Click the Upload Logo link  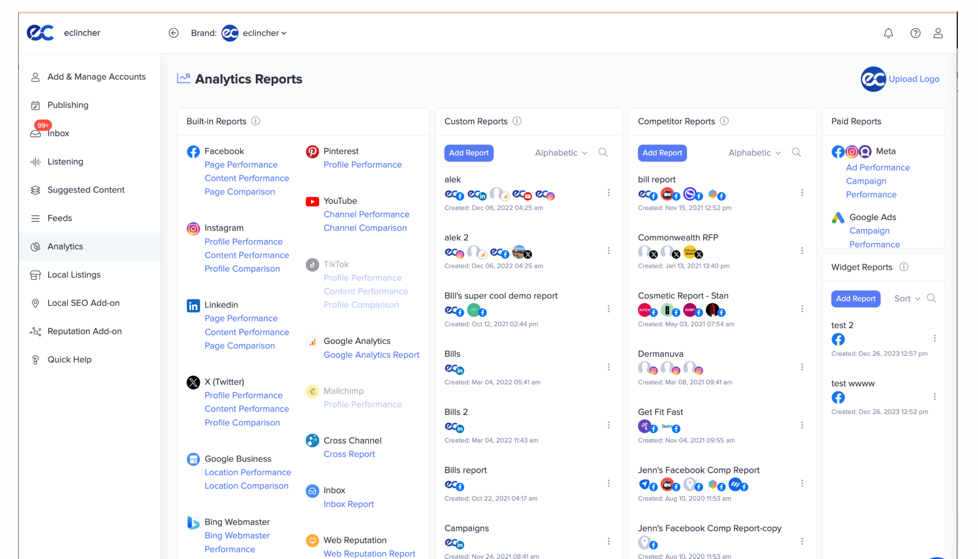click(x=913, y=79)
